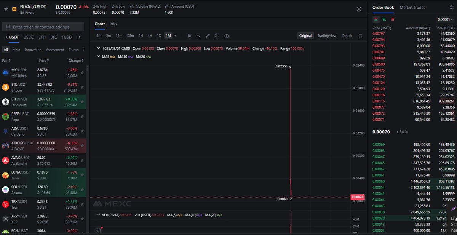
Task: Open the BTC/USDT pair
Action: click(x=43, y=87)
